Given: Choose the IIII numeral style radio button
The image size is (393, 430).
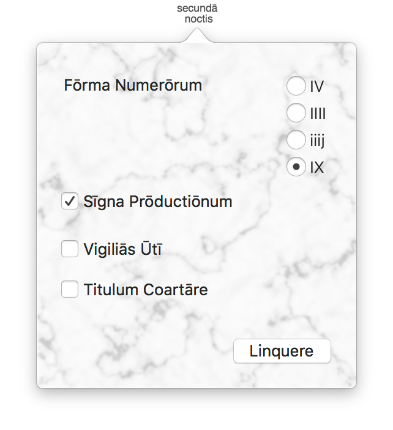Looking at the screenshot, I should pos(296,113).
